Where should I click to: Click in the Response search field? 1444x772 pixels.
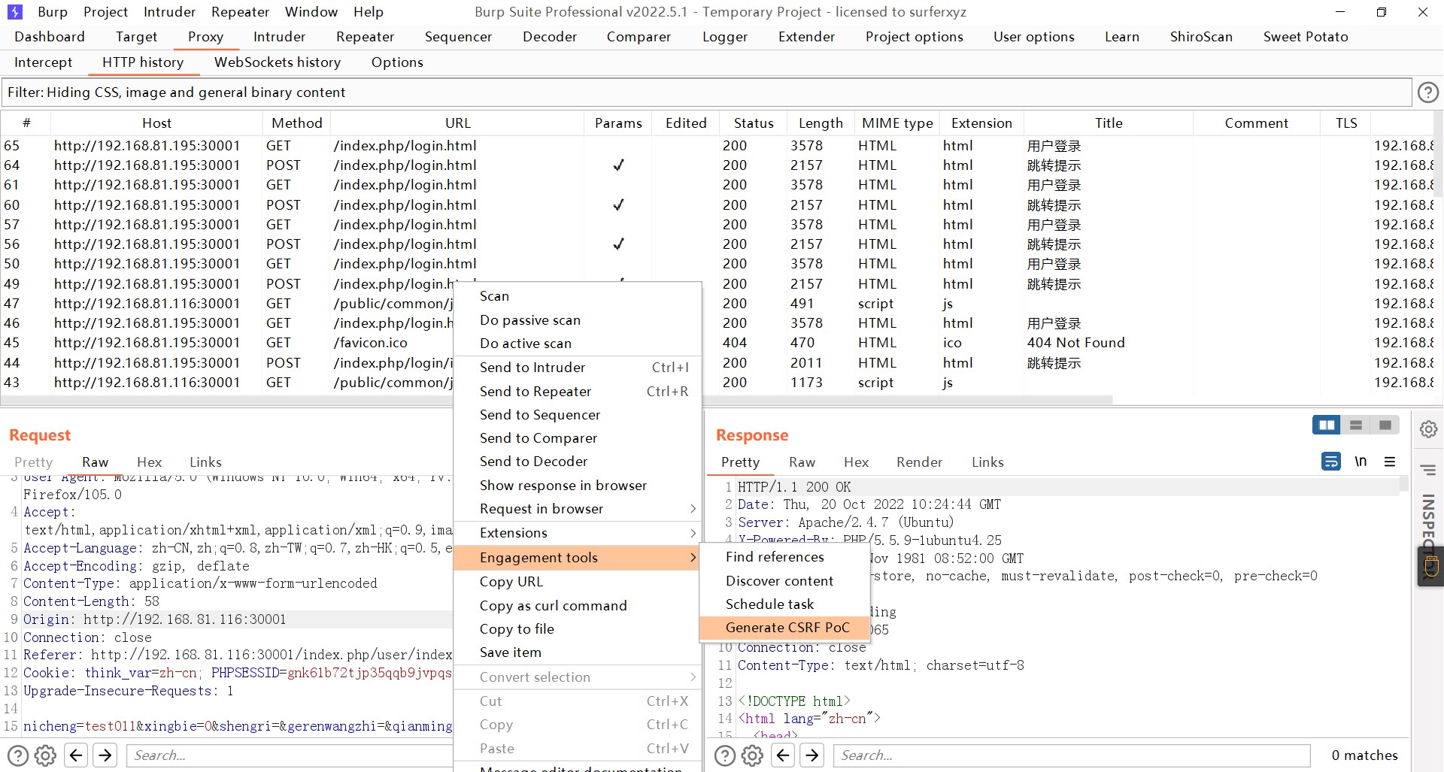[1072, 755]
